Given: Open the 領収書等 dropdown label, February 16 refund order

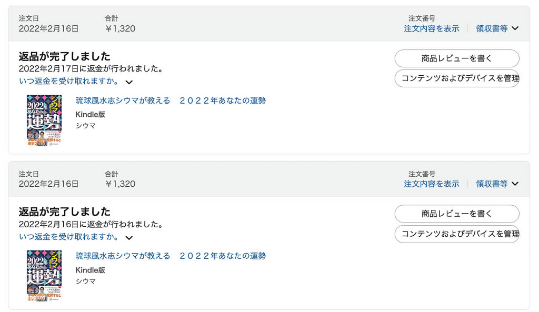Looking at the screenshot, I should coord(492,184).
